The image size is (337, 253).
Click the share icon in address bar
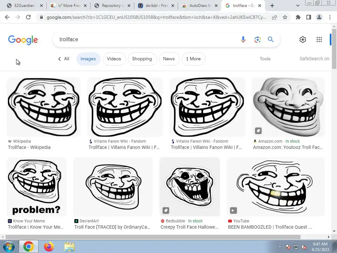click(x=274, y=17)
